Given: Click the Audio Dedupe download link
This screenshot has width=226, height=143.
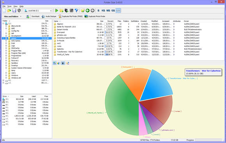Looking at the screenshot, I should (x=51, y=16).
